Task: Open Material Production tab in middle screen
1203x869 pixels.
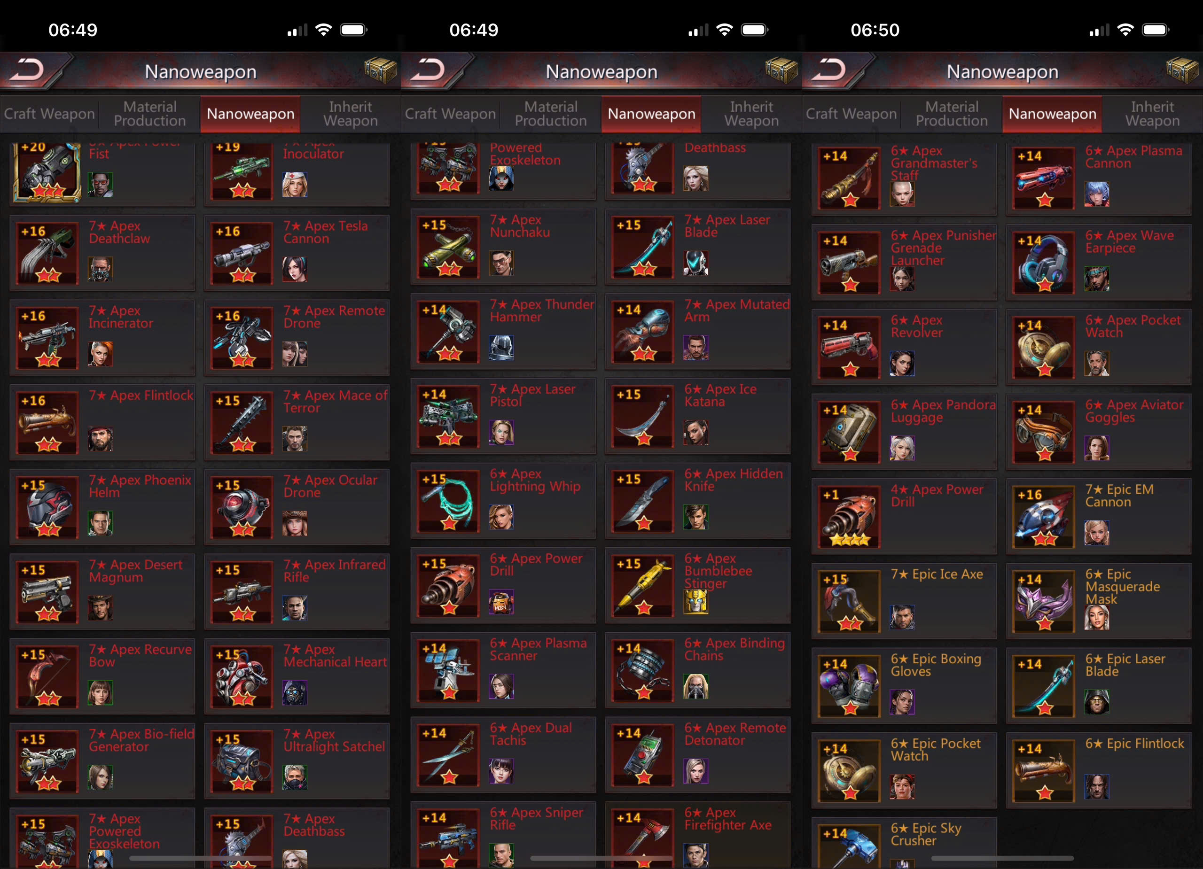Action: tap(551, 114)
